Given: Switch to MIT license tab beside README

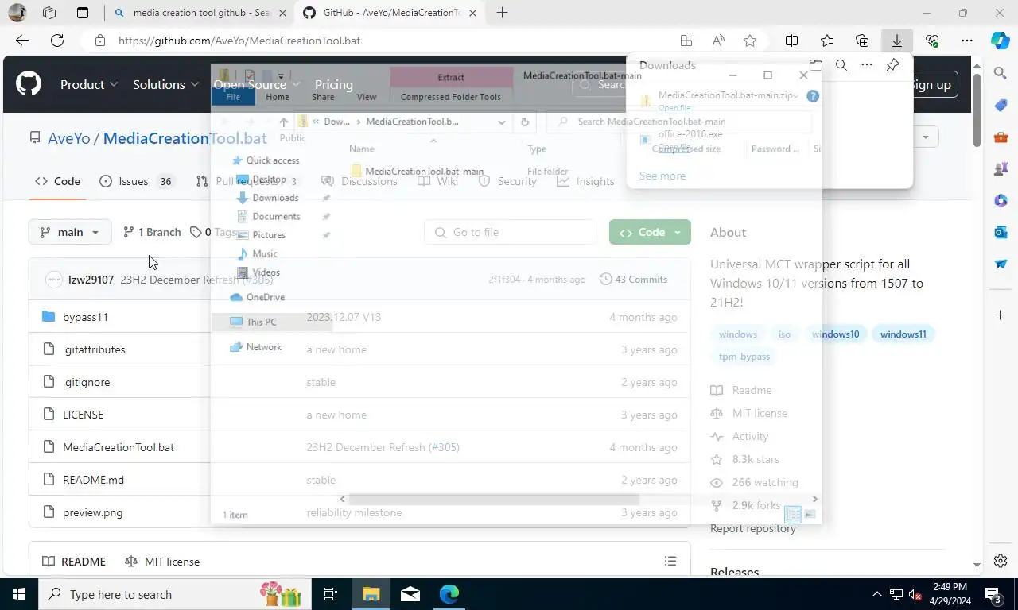Looking at the screenshot, I should (162, 561).
